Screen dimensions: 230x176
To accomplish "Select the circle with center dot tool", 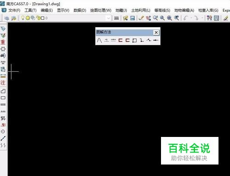I will click(x=3, y=131).
